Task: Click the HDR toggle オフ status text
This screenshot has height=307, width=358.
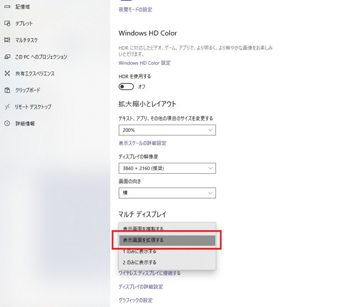Action: point(142,87)
